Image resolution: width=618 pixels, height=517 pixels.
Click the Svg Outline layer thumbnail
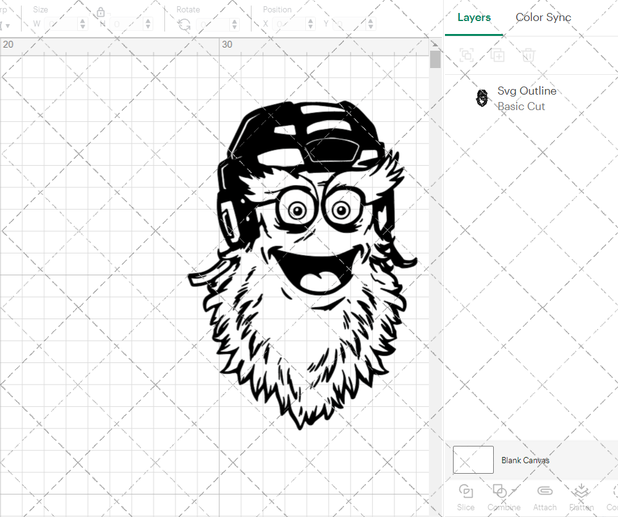pyautogui.click(x=482, y=98)
